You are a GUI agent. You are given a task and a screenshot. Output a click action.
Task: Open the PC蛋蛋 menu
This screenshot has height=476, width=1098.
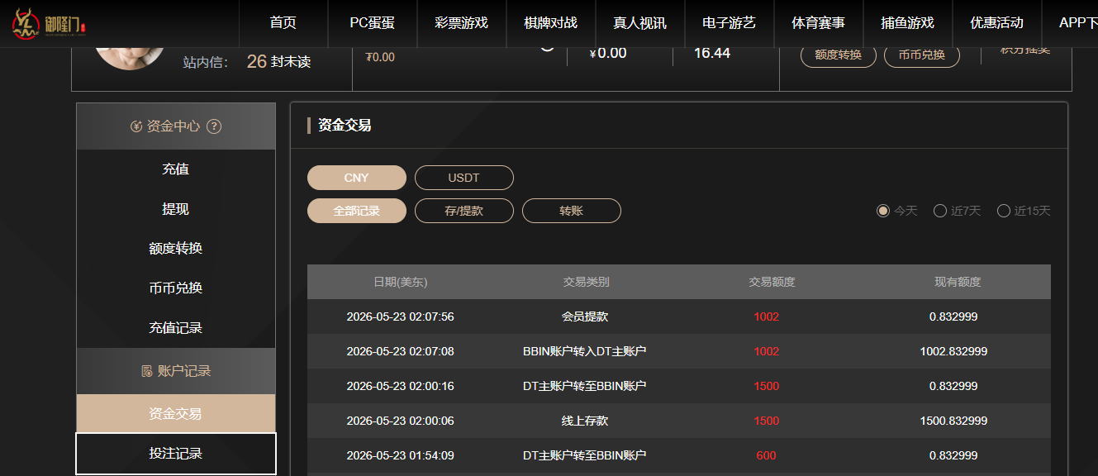373,23
